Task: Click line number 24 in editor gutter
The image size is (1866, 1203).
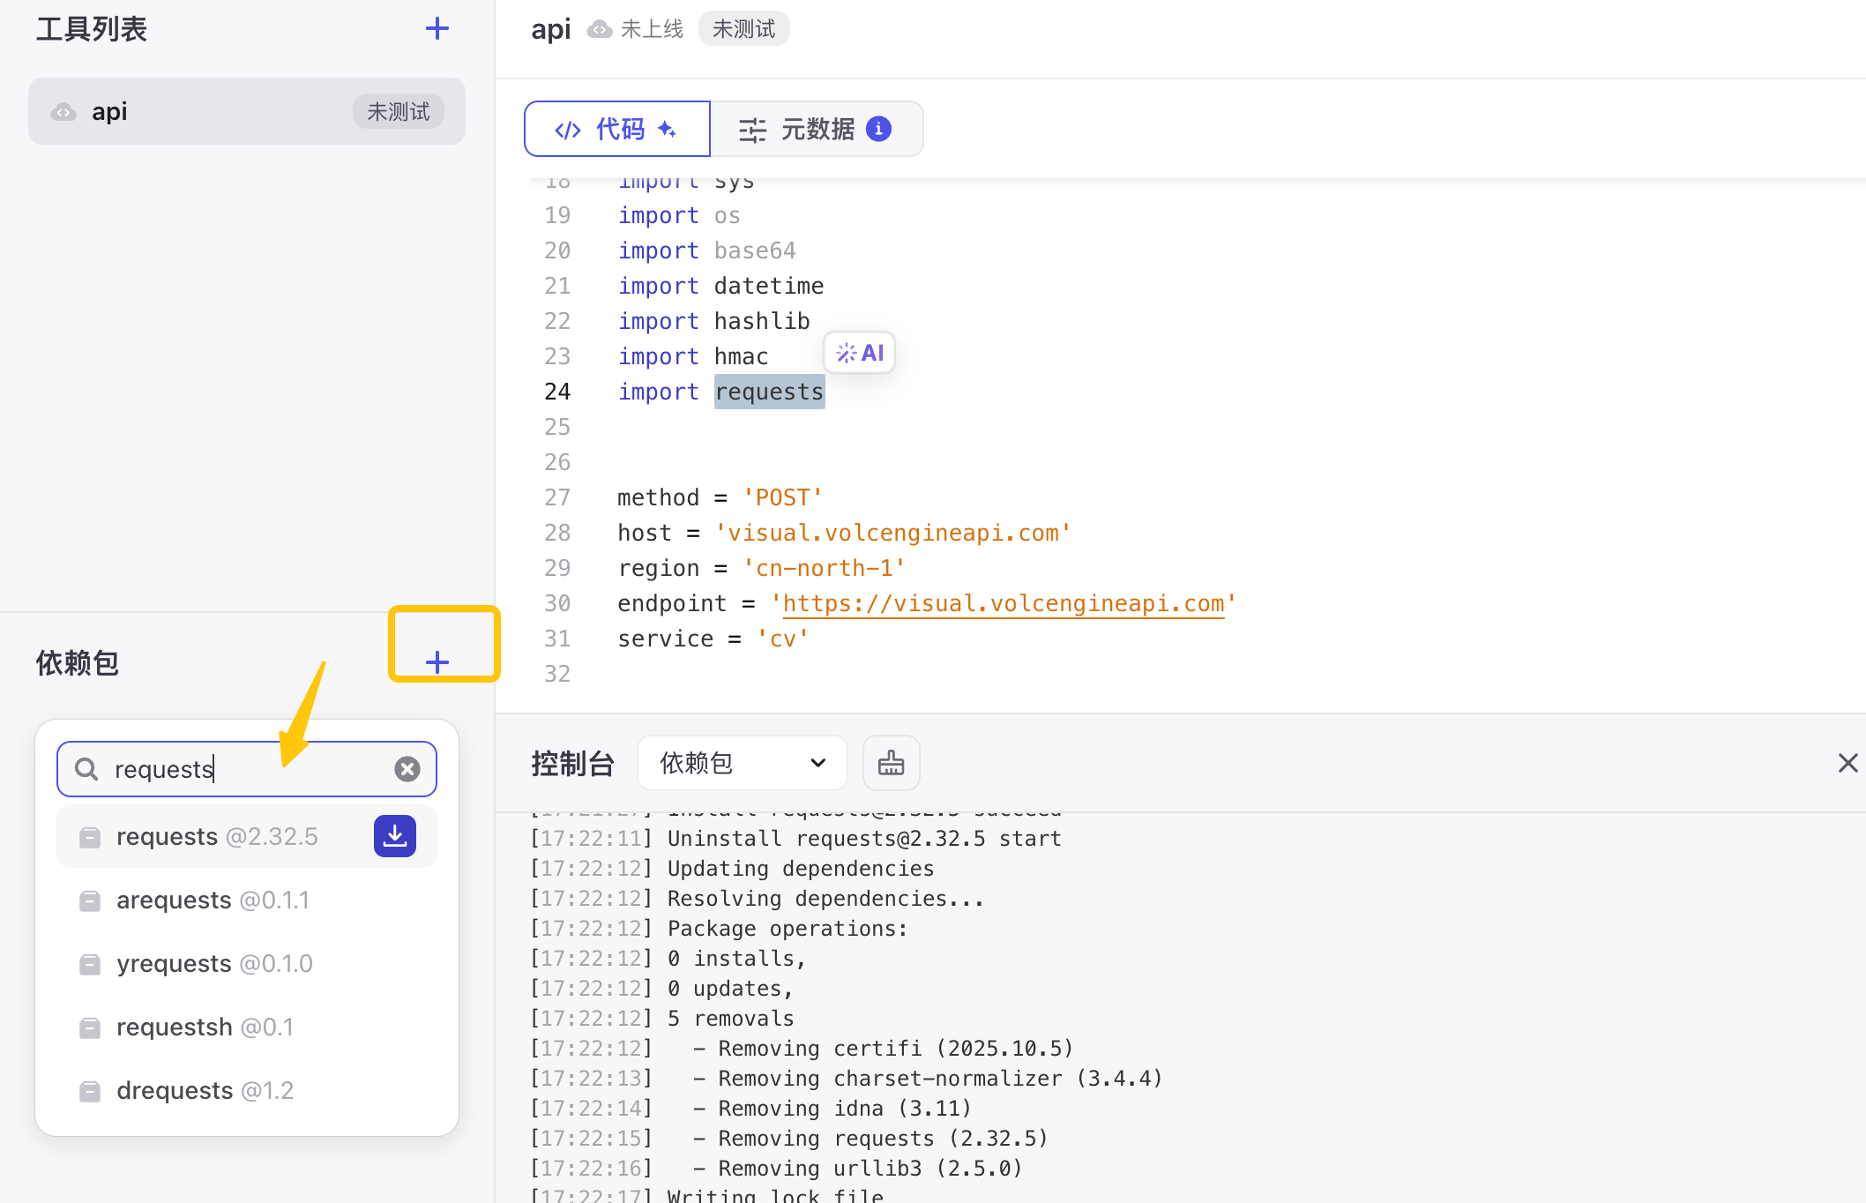Action: pyautogui.click(x=557, y=392)
